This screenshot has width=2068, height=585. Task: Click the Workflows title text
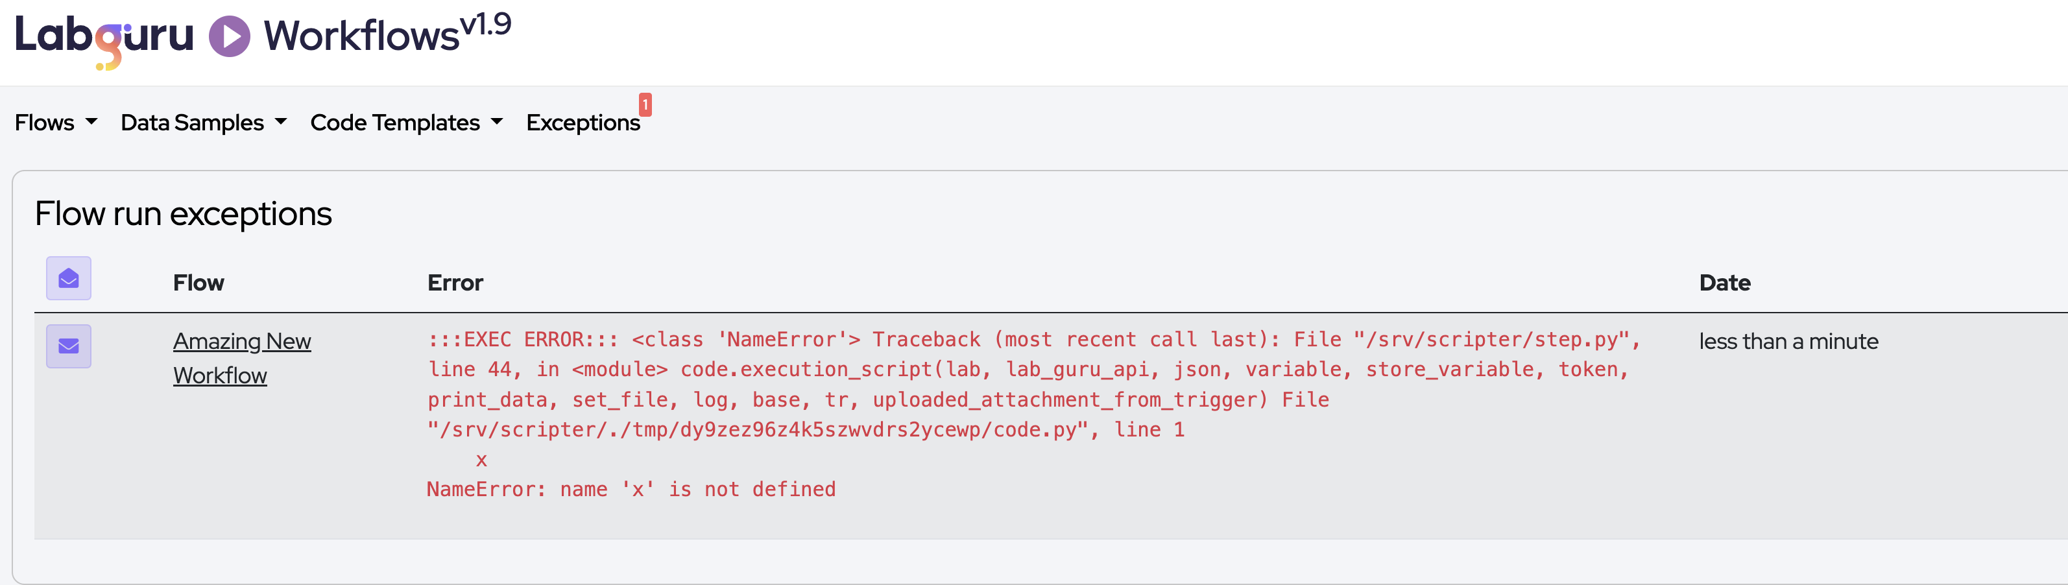click(361, 37)
